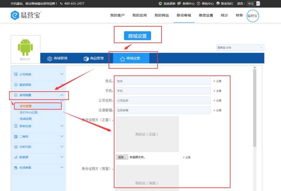Collapse the 支付设置 sidebar section chevron
This screenshot has height=191, width=281.
click(x=62, y=95)
